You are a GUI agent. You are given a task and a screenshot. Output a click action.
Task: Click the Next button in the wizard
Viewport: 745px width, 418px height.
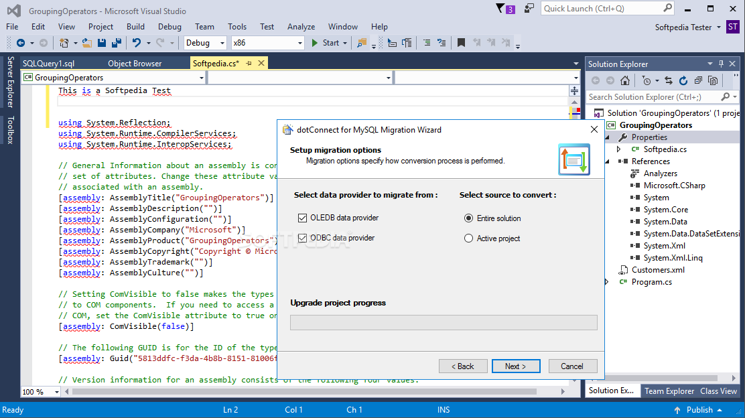[515, 366]
